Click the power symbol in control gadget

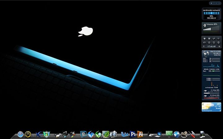tap(209, 43)
